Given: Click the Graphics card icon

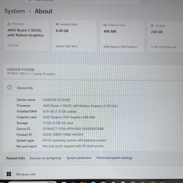Looking at the screenshot, I should point(105,25).
